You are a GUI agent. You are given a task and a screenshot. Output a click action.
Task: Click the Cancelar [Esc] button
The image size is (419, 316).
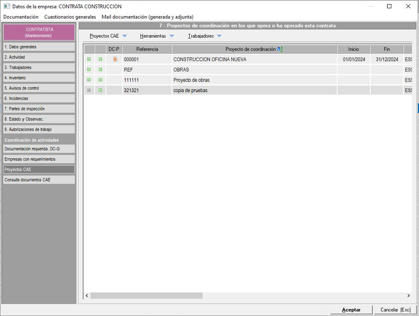[395, 310]
